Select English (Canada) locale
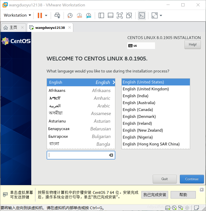206x211 pixels. coord(156,109)
